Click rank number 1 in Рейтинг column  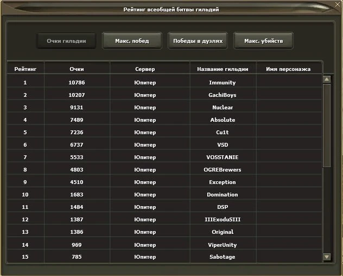[25, 82]
